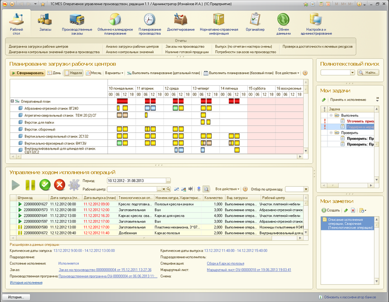Screen dimensions: 389x302
Task: Click the gray gear settings icon
Action: pos(74,185)
